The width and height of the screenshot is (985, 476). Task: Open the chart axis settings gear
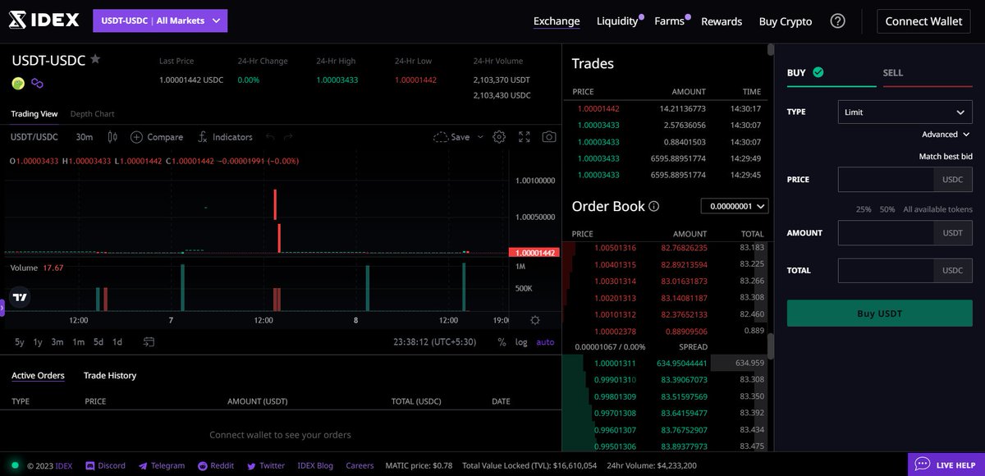point(535,320)
